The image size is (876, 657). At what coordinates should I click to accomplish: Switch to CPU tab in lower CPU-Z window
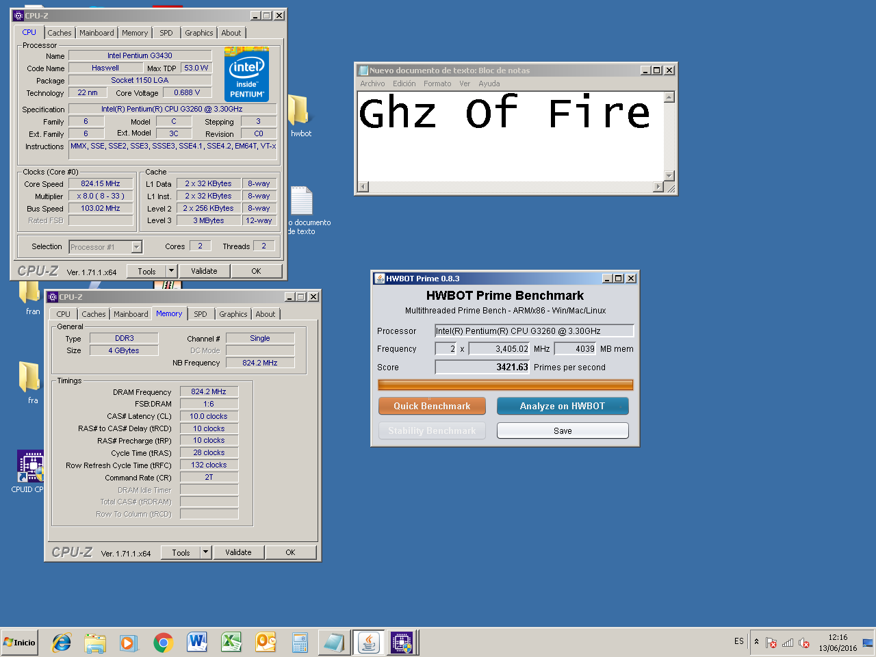pos(63,314)
